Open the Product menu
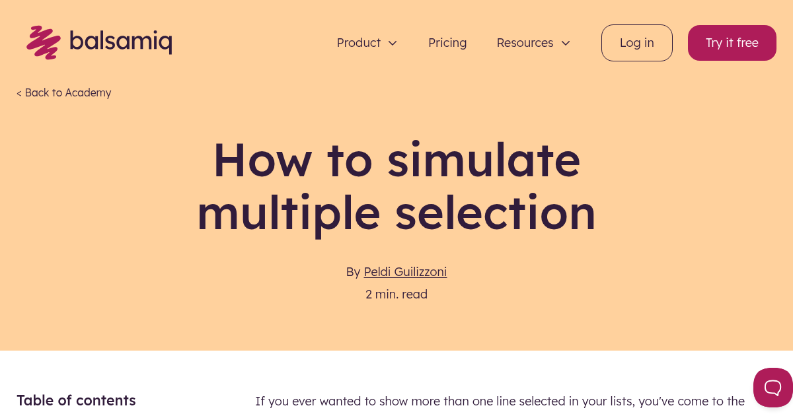 (x=359, y=43)
